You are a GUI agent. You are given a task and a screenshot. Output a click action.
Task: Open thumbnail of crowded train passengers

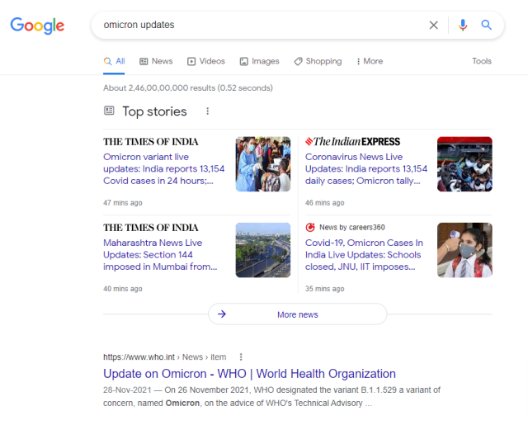(464, 164)
